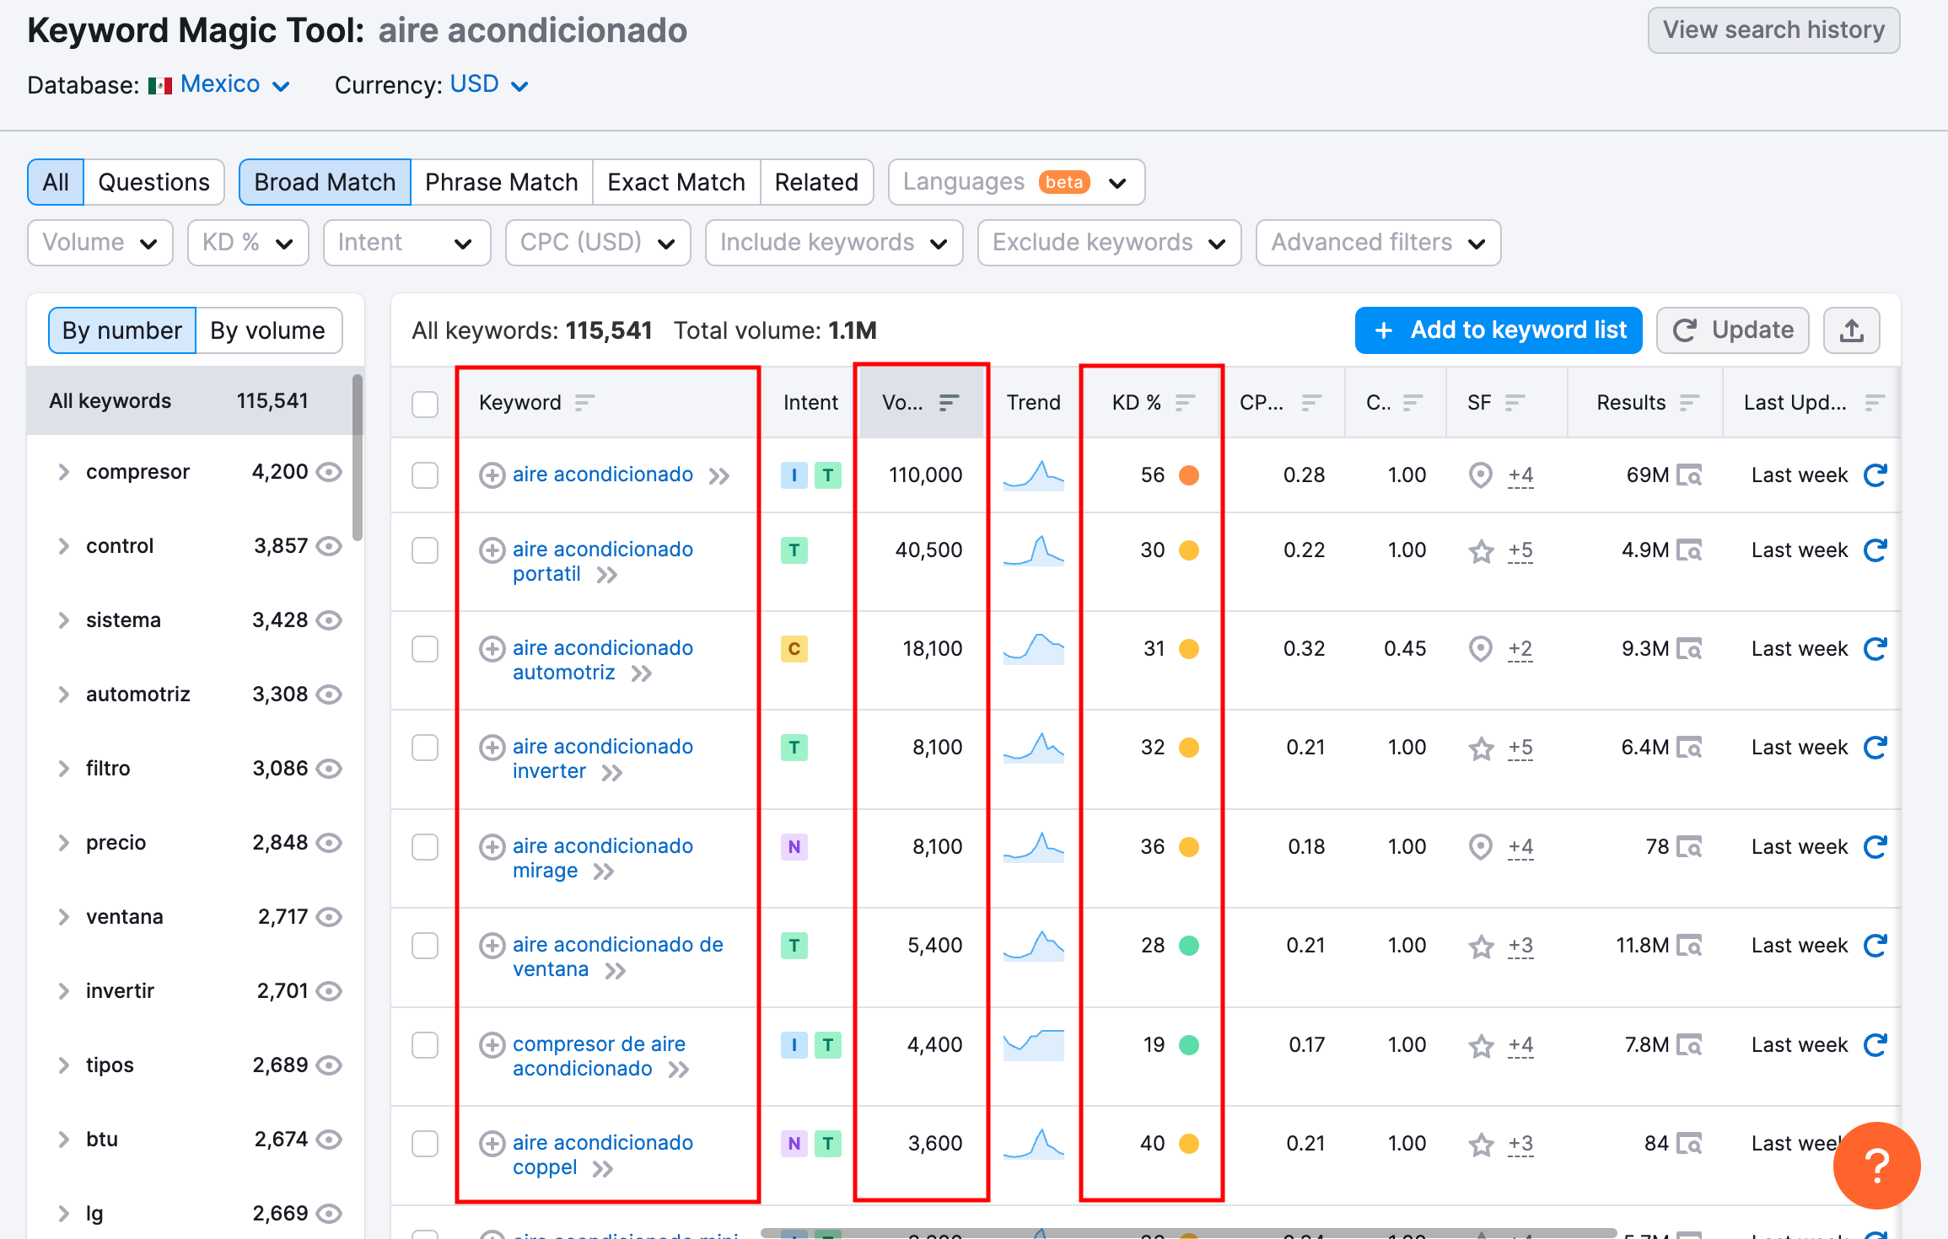Image resolution: width=1948 pixels, height=1239 pixels.
Task: Add 'compresor de aire acondicionado' via plus icon
Action: (492, 1045)
